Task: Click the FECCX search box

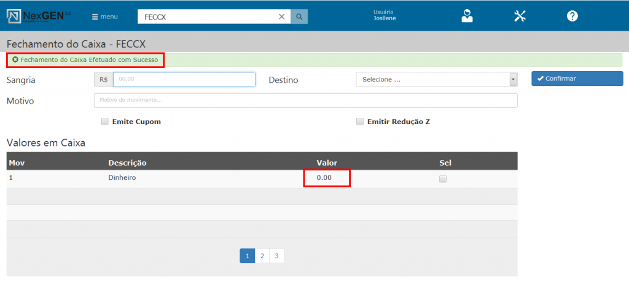Action: point(208,17)
